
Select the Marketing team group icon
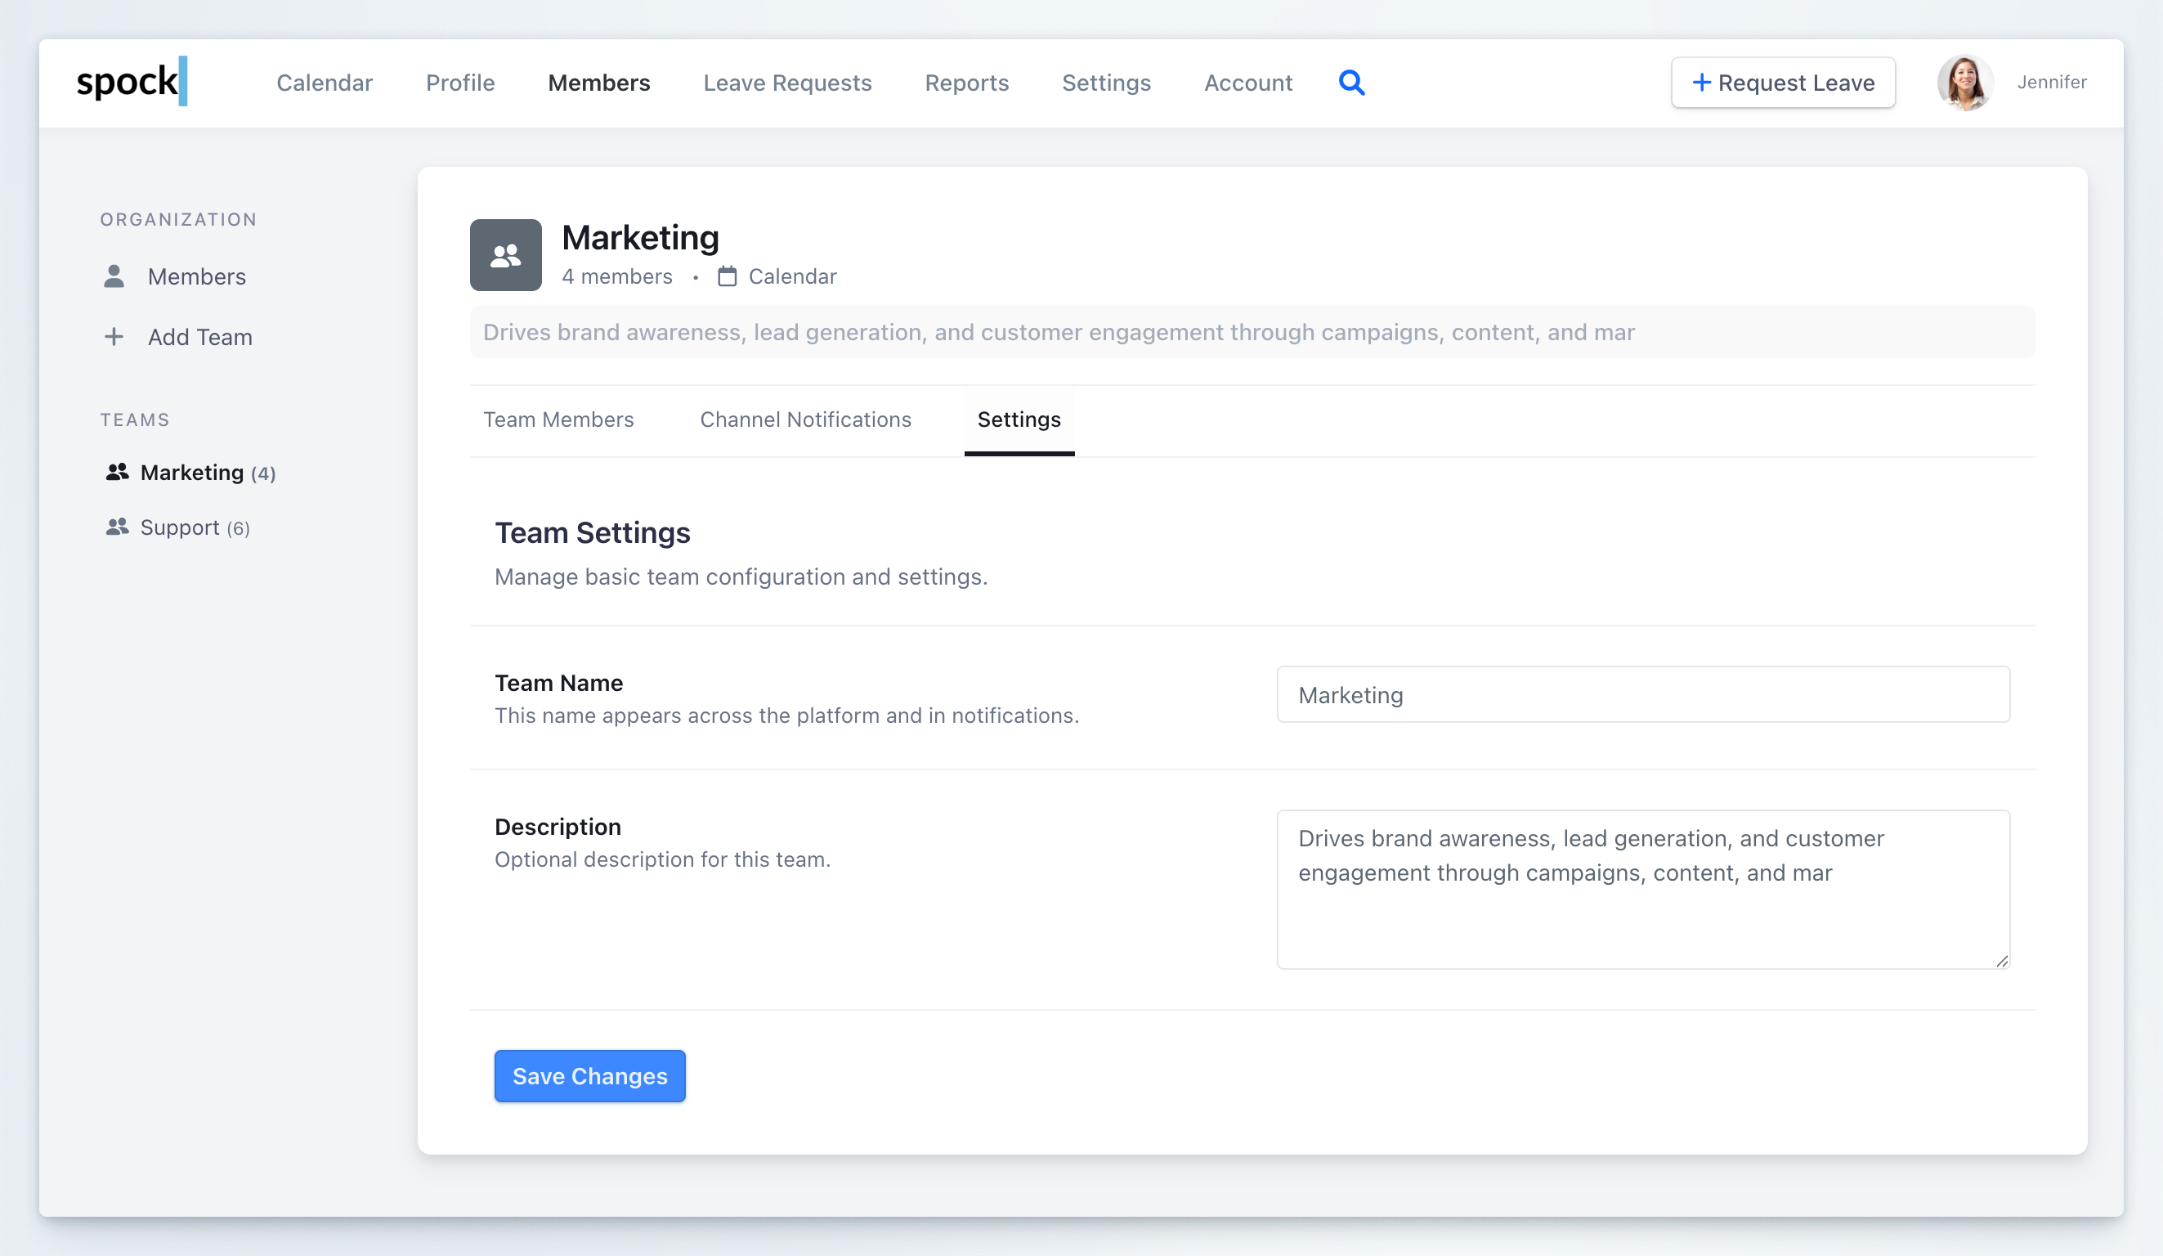pyautogui.click(x=118, y=471)
